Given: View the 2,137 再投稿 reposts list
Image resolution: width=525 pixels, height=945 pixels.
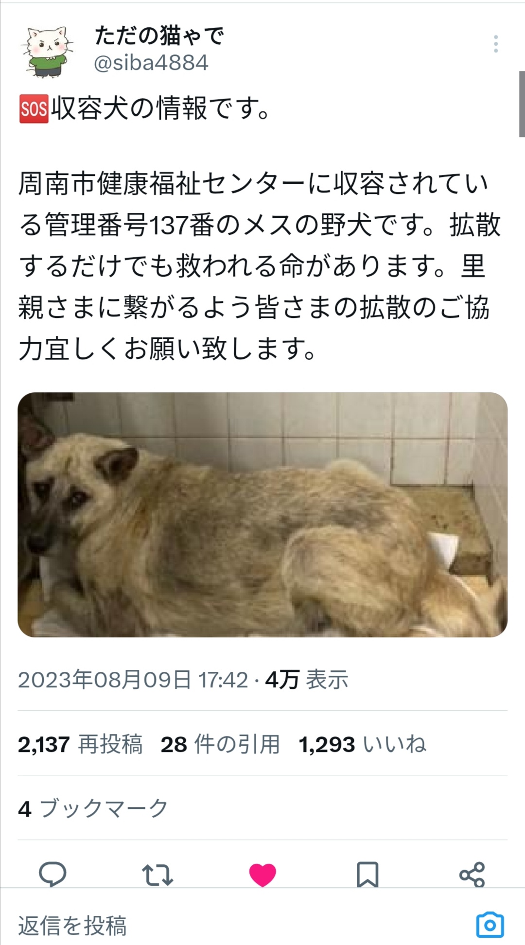Looking at the screenshot, I should pyautogui.click(x=81, y=744).
